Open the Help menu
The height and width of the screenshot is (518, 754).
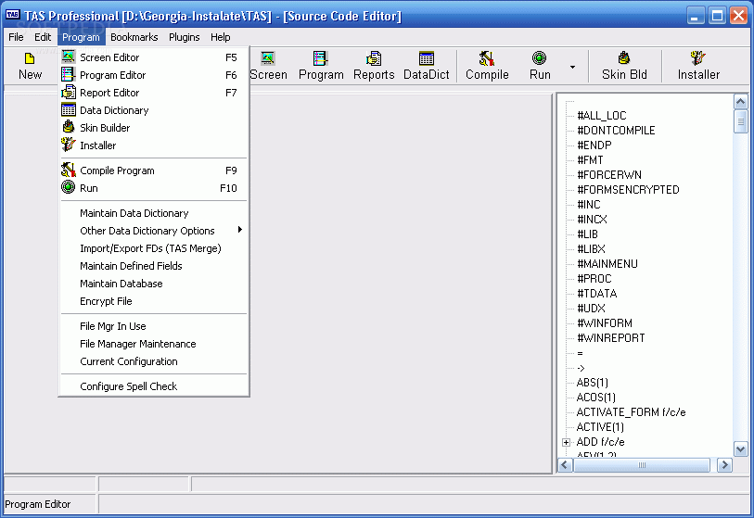coord(220,37)
